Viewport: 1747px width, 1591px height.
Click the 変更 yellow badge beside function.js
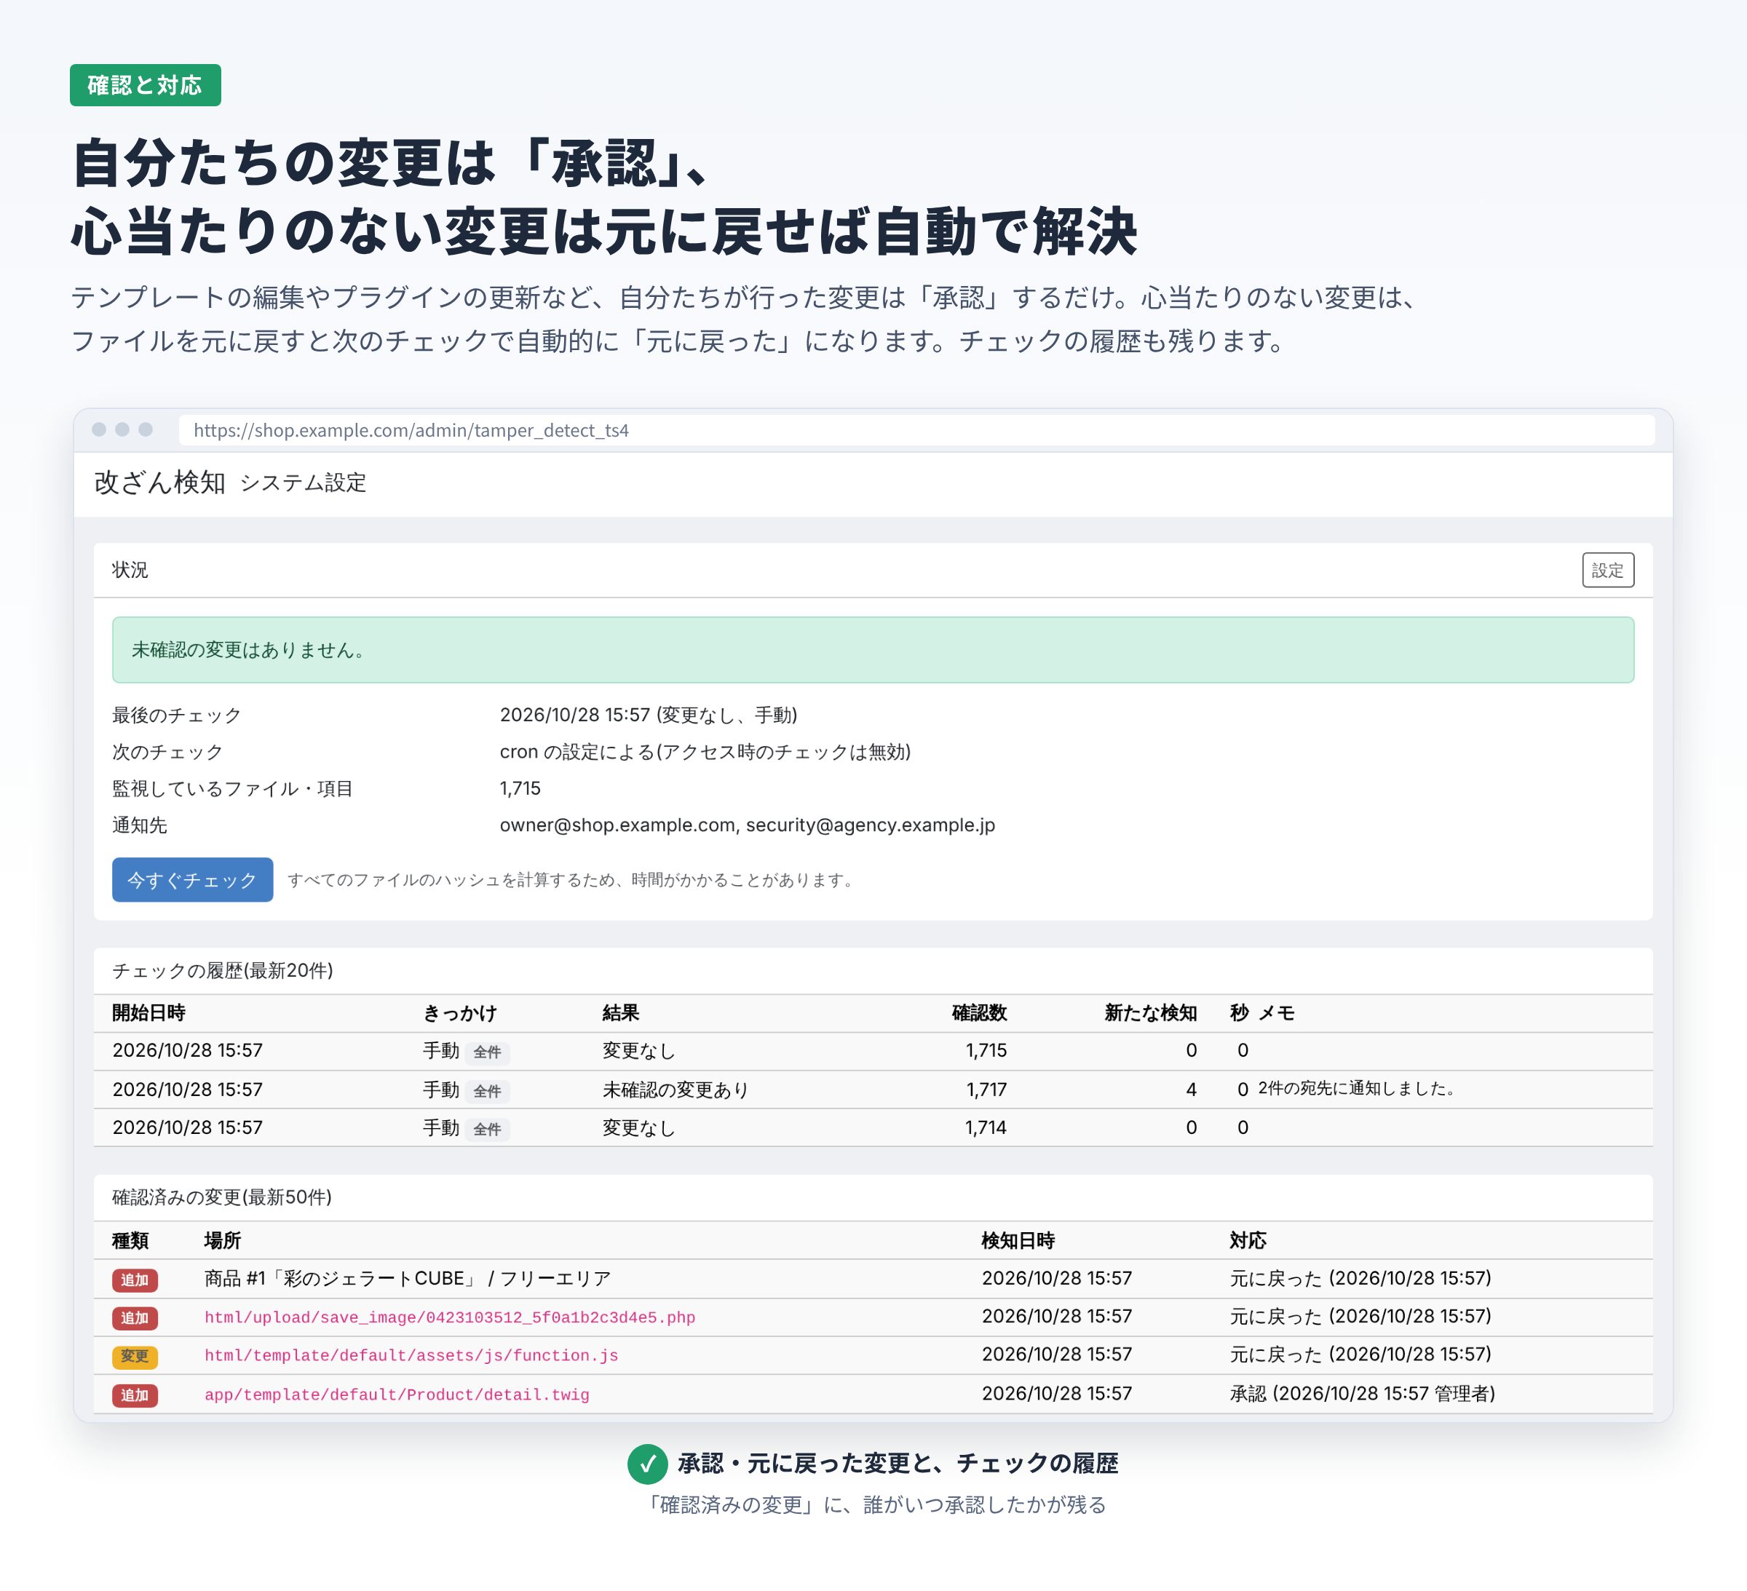135,1356
